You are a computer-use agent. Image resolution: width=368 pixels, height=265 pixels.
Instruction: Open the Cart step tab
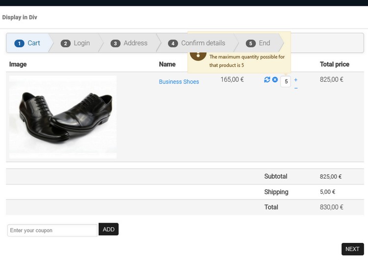pos(28,43)
